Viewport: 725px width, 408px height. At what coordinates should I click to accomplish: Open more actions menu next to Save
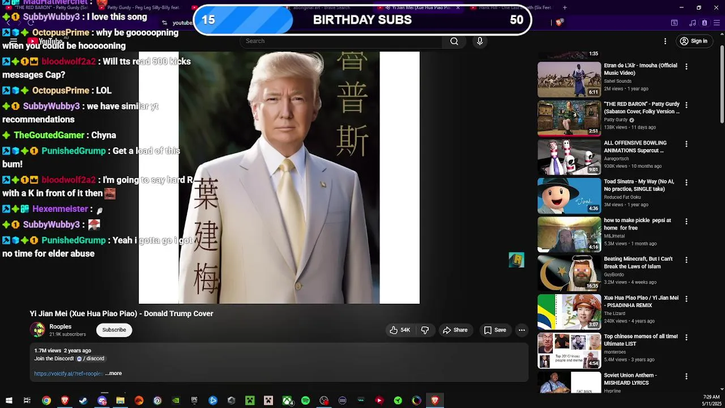click(522, 330)
